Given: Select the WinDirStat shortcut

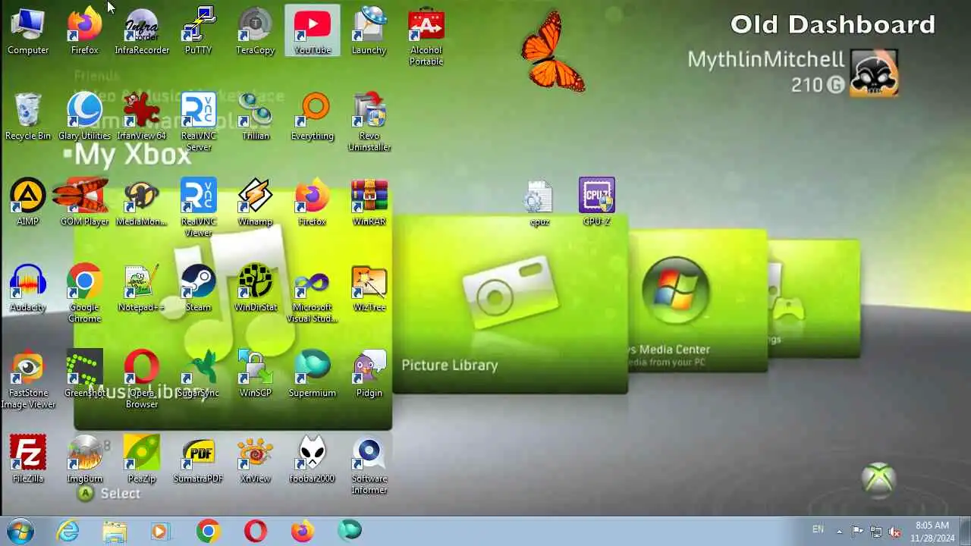Looking at the screenshot, I should 256,287.
